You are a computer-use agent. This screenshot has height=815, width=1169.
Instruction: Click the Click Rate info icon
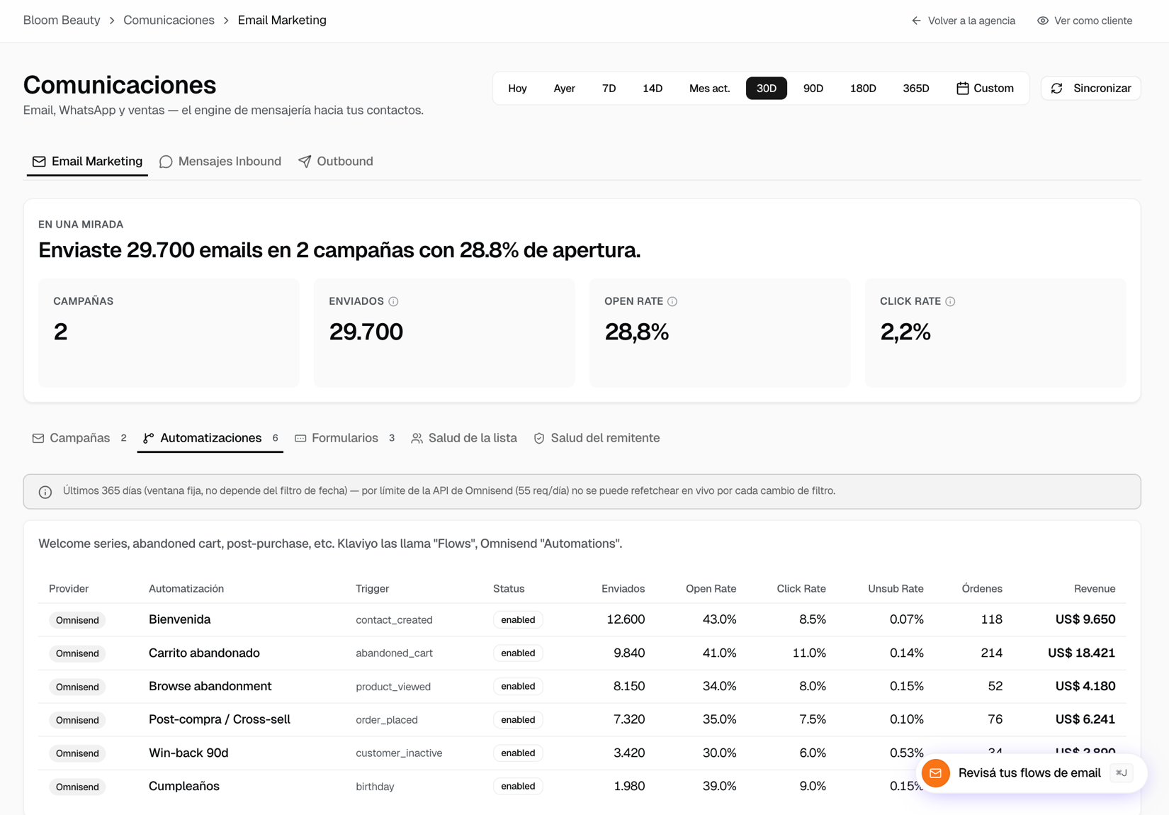(950, 301)
